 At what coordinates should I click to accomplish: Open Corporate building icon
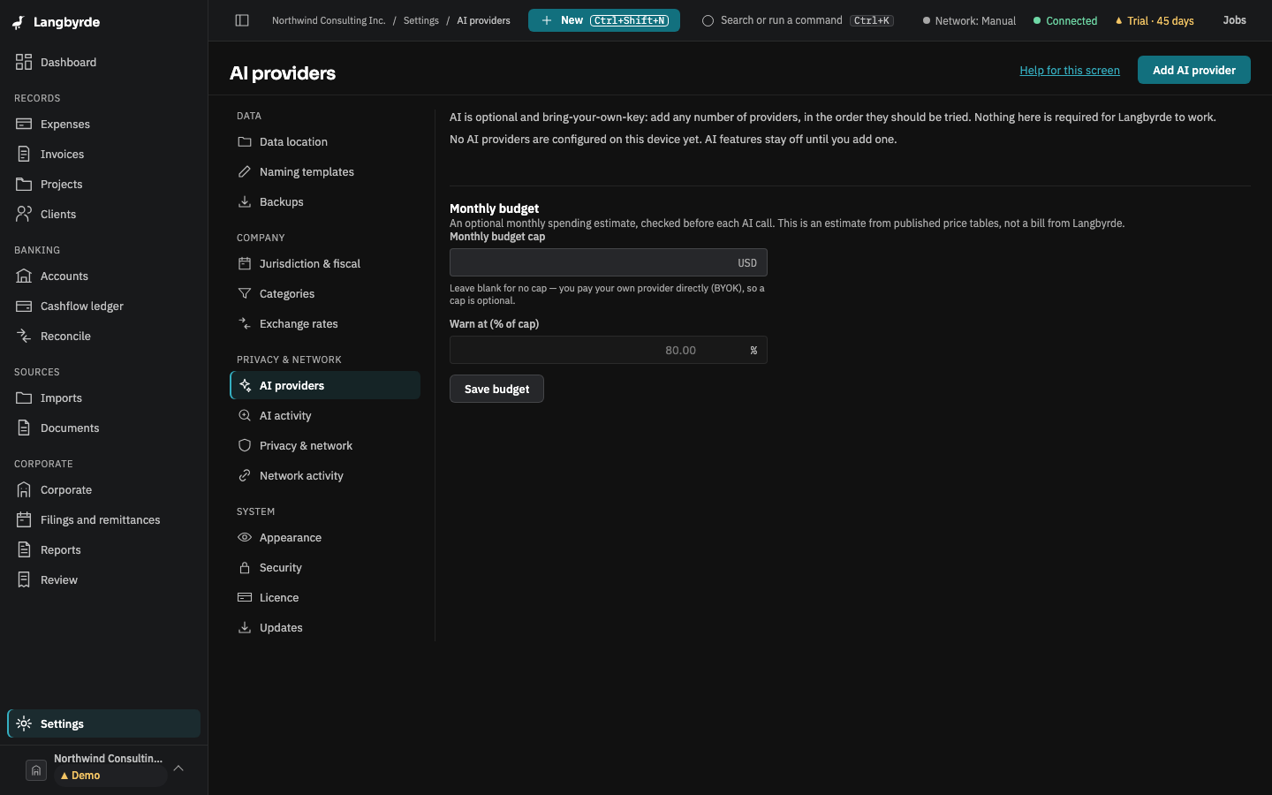point(24,489)
